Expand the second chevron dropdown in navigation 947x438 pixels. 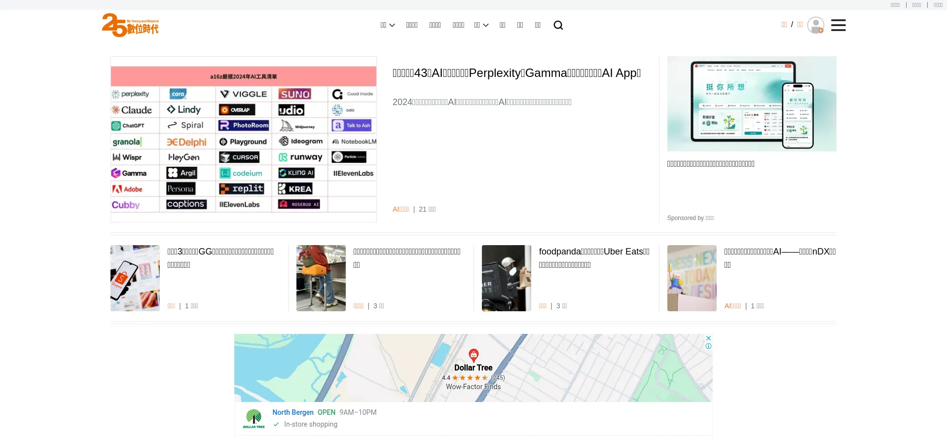pyautogui.click(x=486, y=25)
